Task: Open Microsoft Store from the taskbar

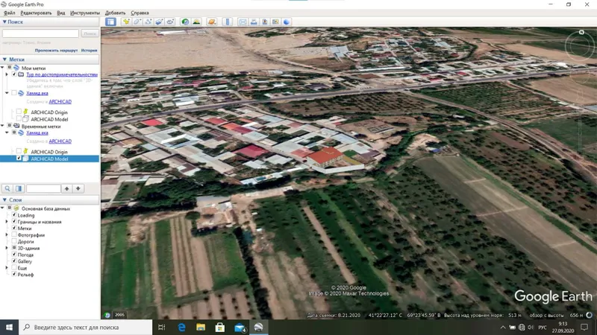Action: point(219,327)
